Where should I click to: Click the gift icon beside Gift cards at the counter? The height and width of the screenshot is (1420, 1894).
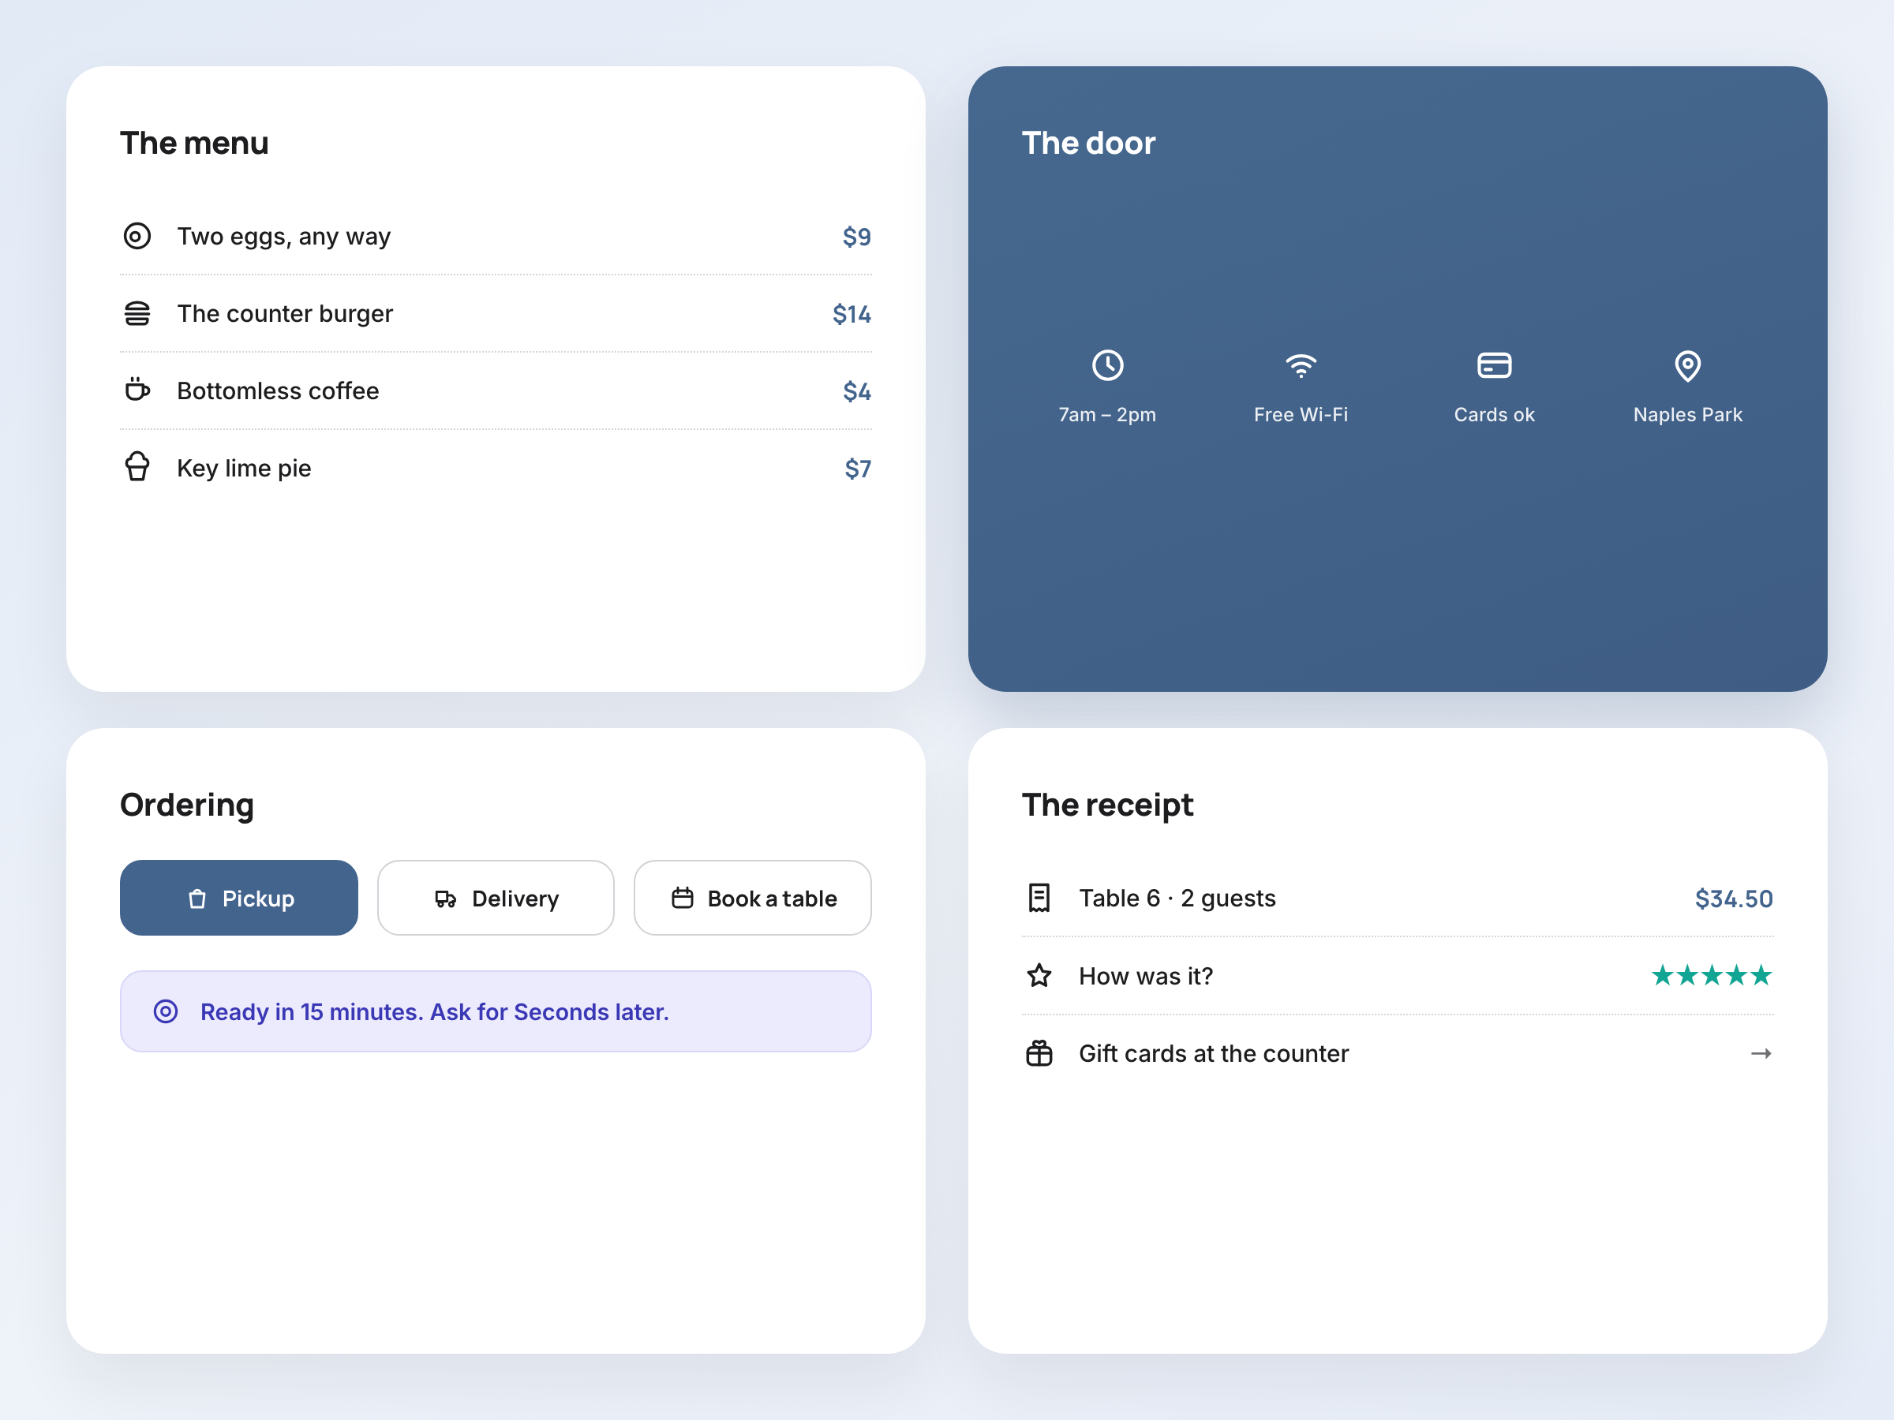[x=1039, y=1053]
